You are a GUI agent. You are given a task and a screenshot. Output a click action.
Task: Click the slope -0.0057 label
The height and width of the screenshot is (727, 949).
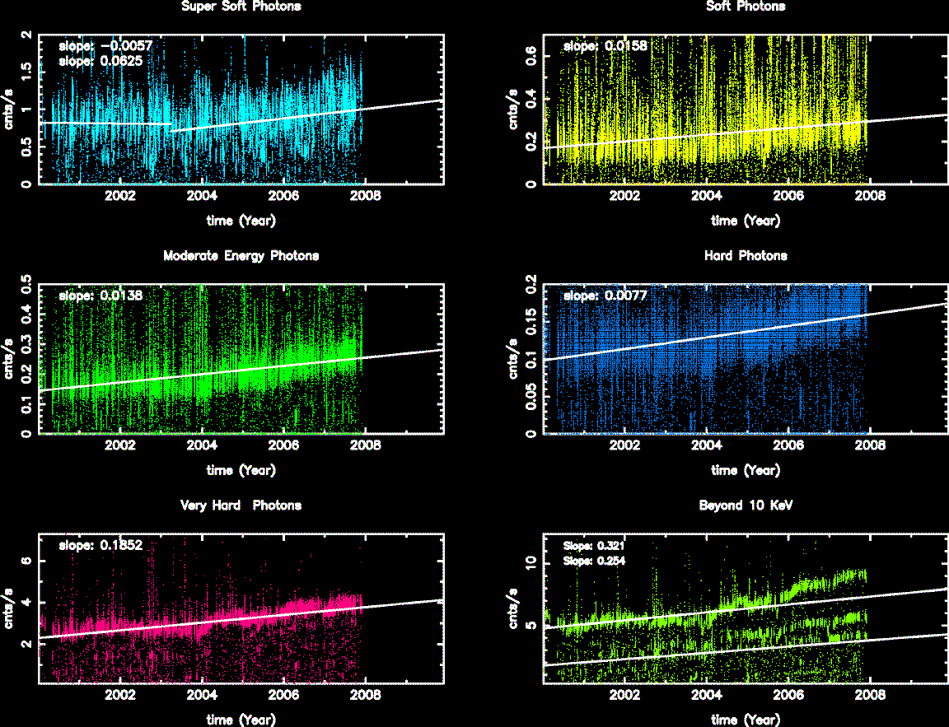[x=104, y=47]
